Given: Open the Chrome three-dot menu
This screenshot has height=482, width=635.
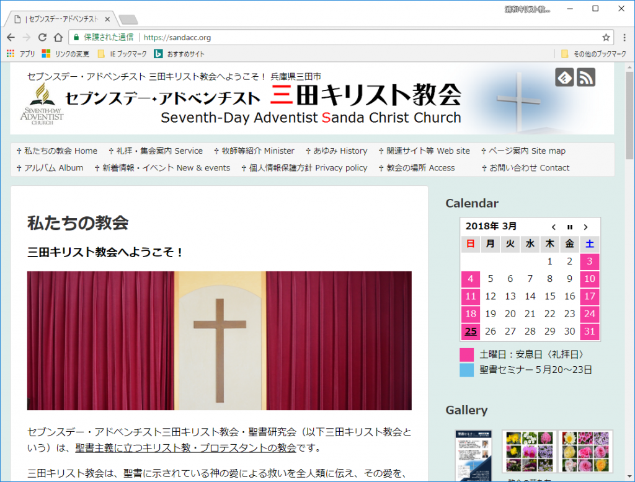Looking at the screenshot, I should 624,38.
